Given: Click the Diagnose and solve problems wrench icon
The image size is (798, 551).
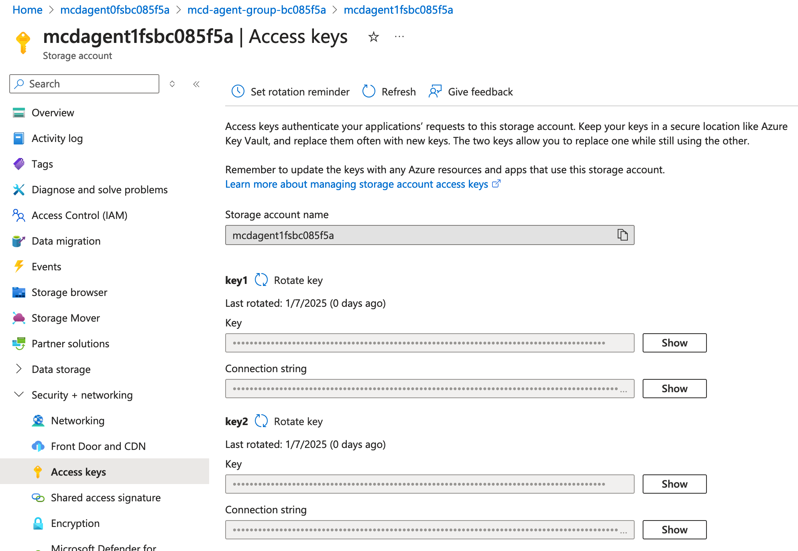Looking at the screenshot, I should [19, 190].
